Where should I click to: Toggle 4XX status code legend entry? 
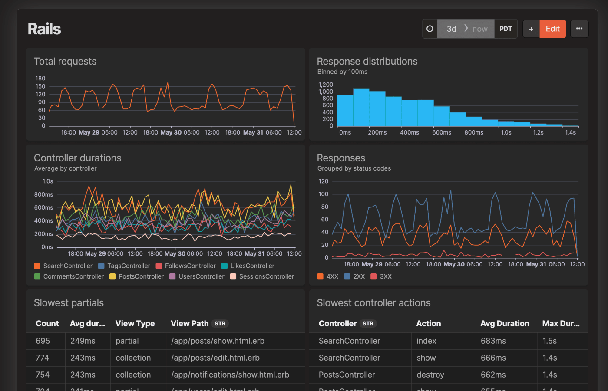pyautogui.click(x=328, y=276)
